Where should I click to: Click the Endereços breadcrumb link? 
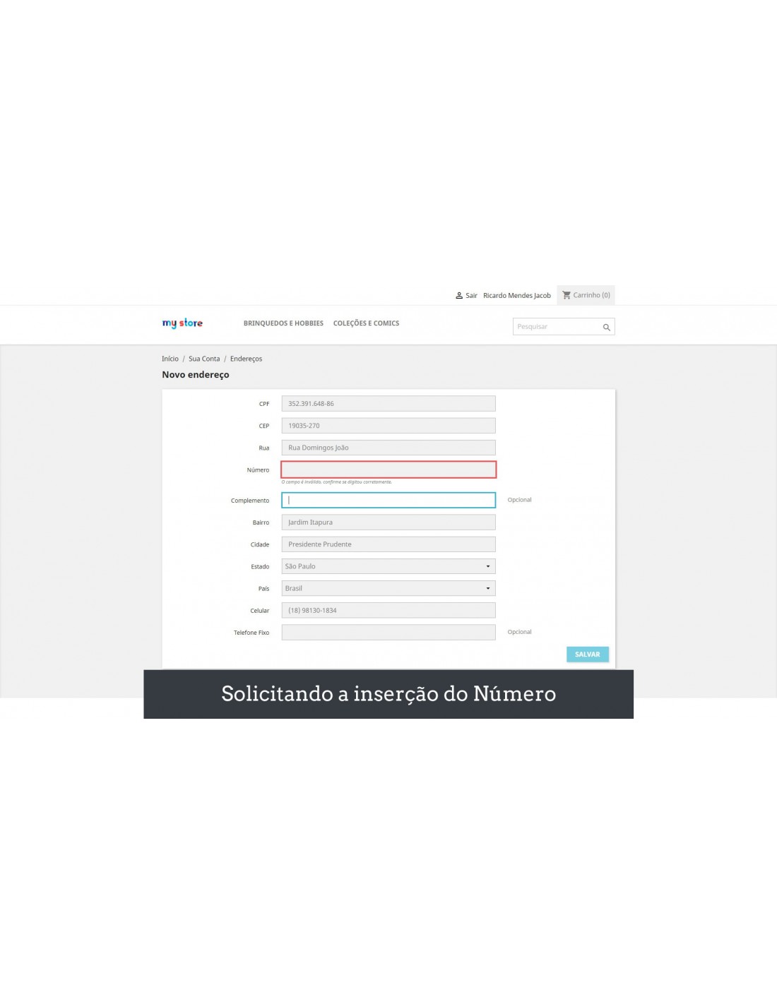(x=246, y=359)
